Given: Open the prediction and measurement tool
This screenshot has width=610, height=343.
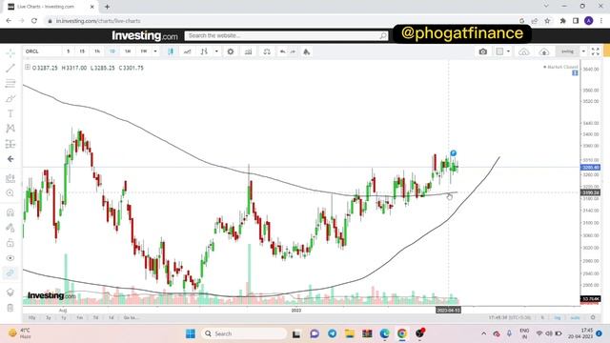Looking at the screenshot, I should pyautogui.click(x=10, y=144).
